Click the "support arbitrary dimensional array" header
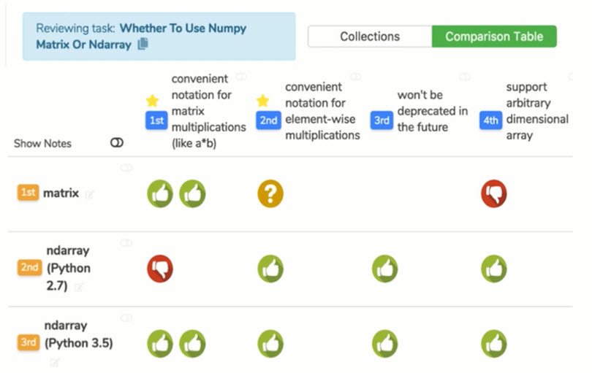 pyautogui.click(x=537, y=111)
